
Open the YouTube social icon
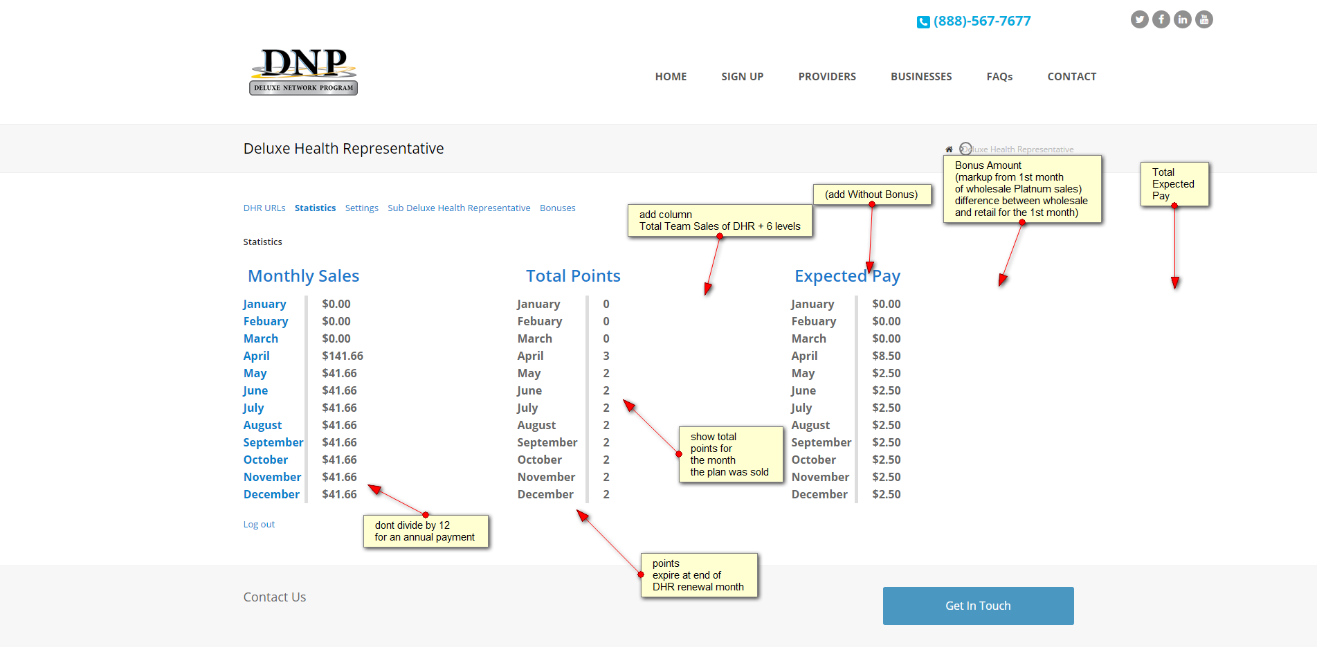tap(1204, 19)
